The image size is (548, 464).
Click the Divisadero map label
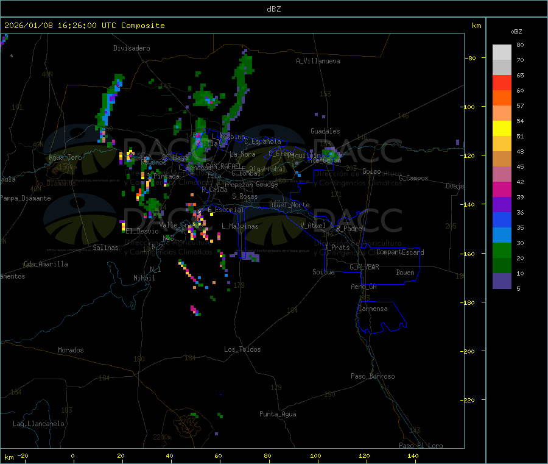pyautogui.click(x=132, y=48)
